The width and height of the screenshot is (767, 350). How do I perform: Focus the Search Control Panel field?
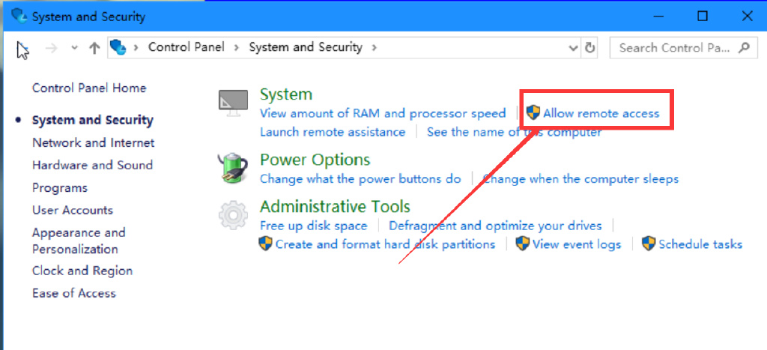674,47
